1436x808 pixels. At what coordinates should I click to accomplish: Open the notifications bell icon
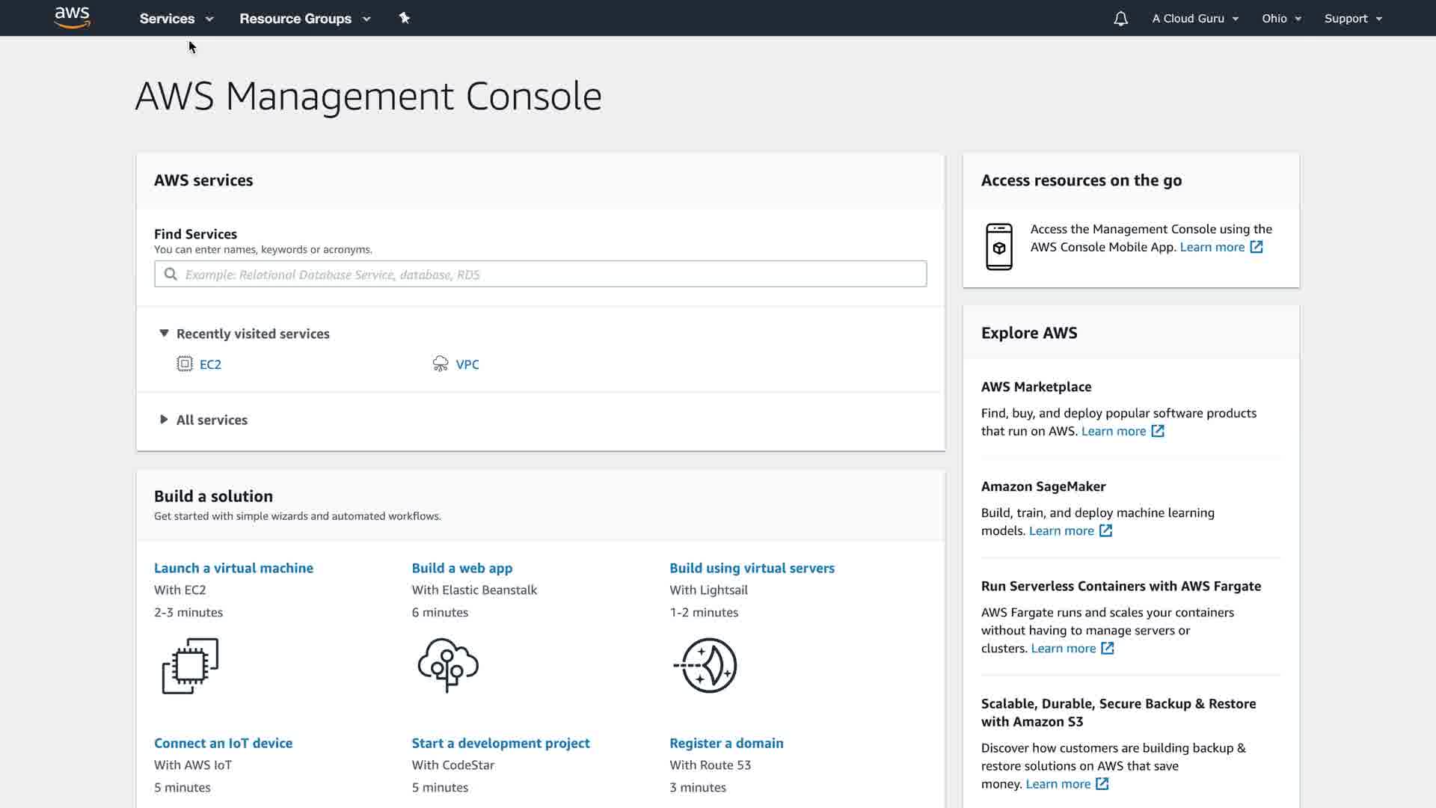tap(1120, 19)
